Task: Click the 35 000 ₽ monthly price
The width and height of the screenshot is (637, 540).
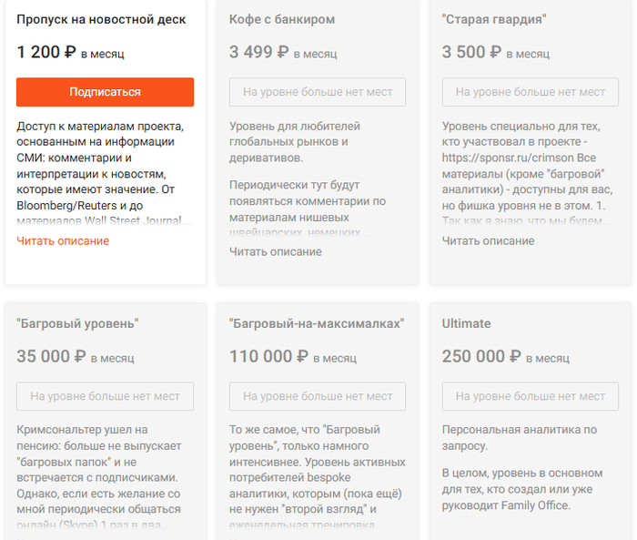Action: pos(51,356)
